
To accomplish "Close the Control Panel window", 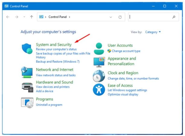I will click(176, 6).
